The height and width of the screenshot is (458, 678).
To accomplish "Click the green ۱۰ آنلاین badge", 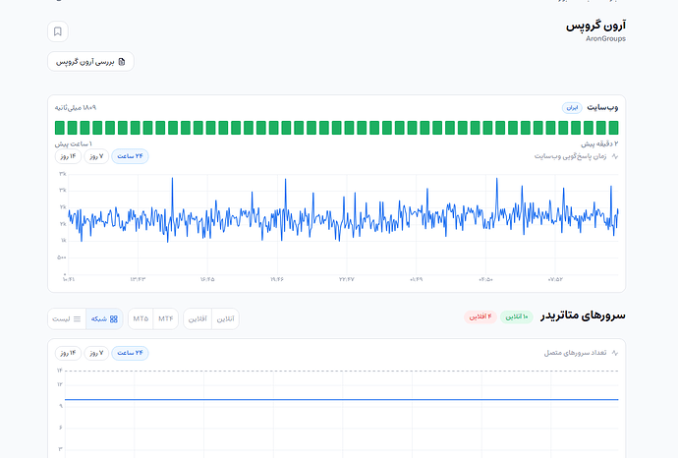I will [517, 317].
